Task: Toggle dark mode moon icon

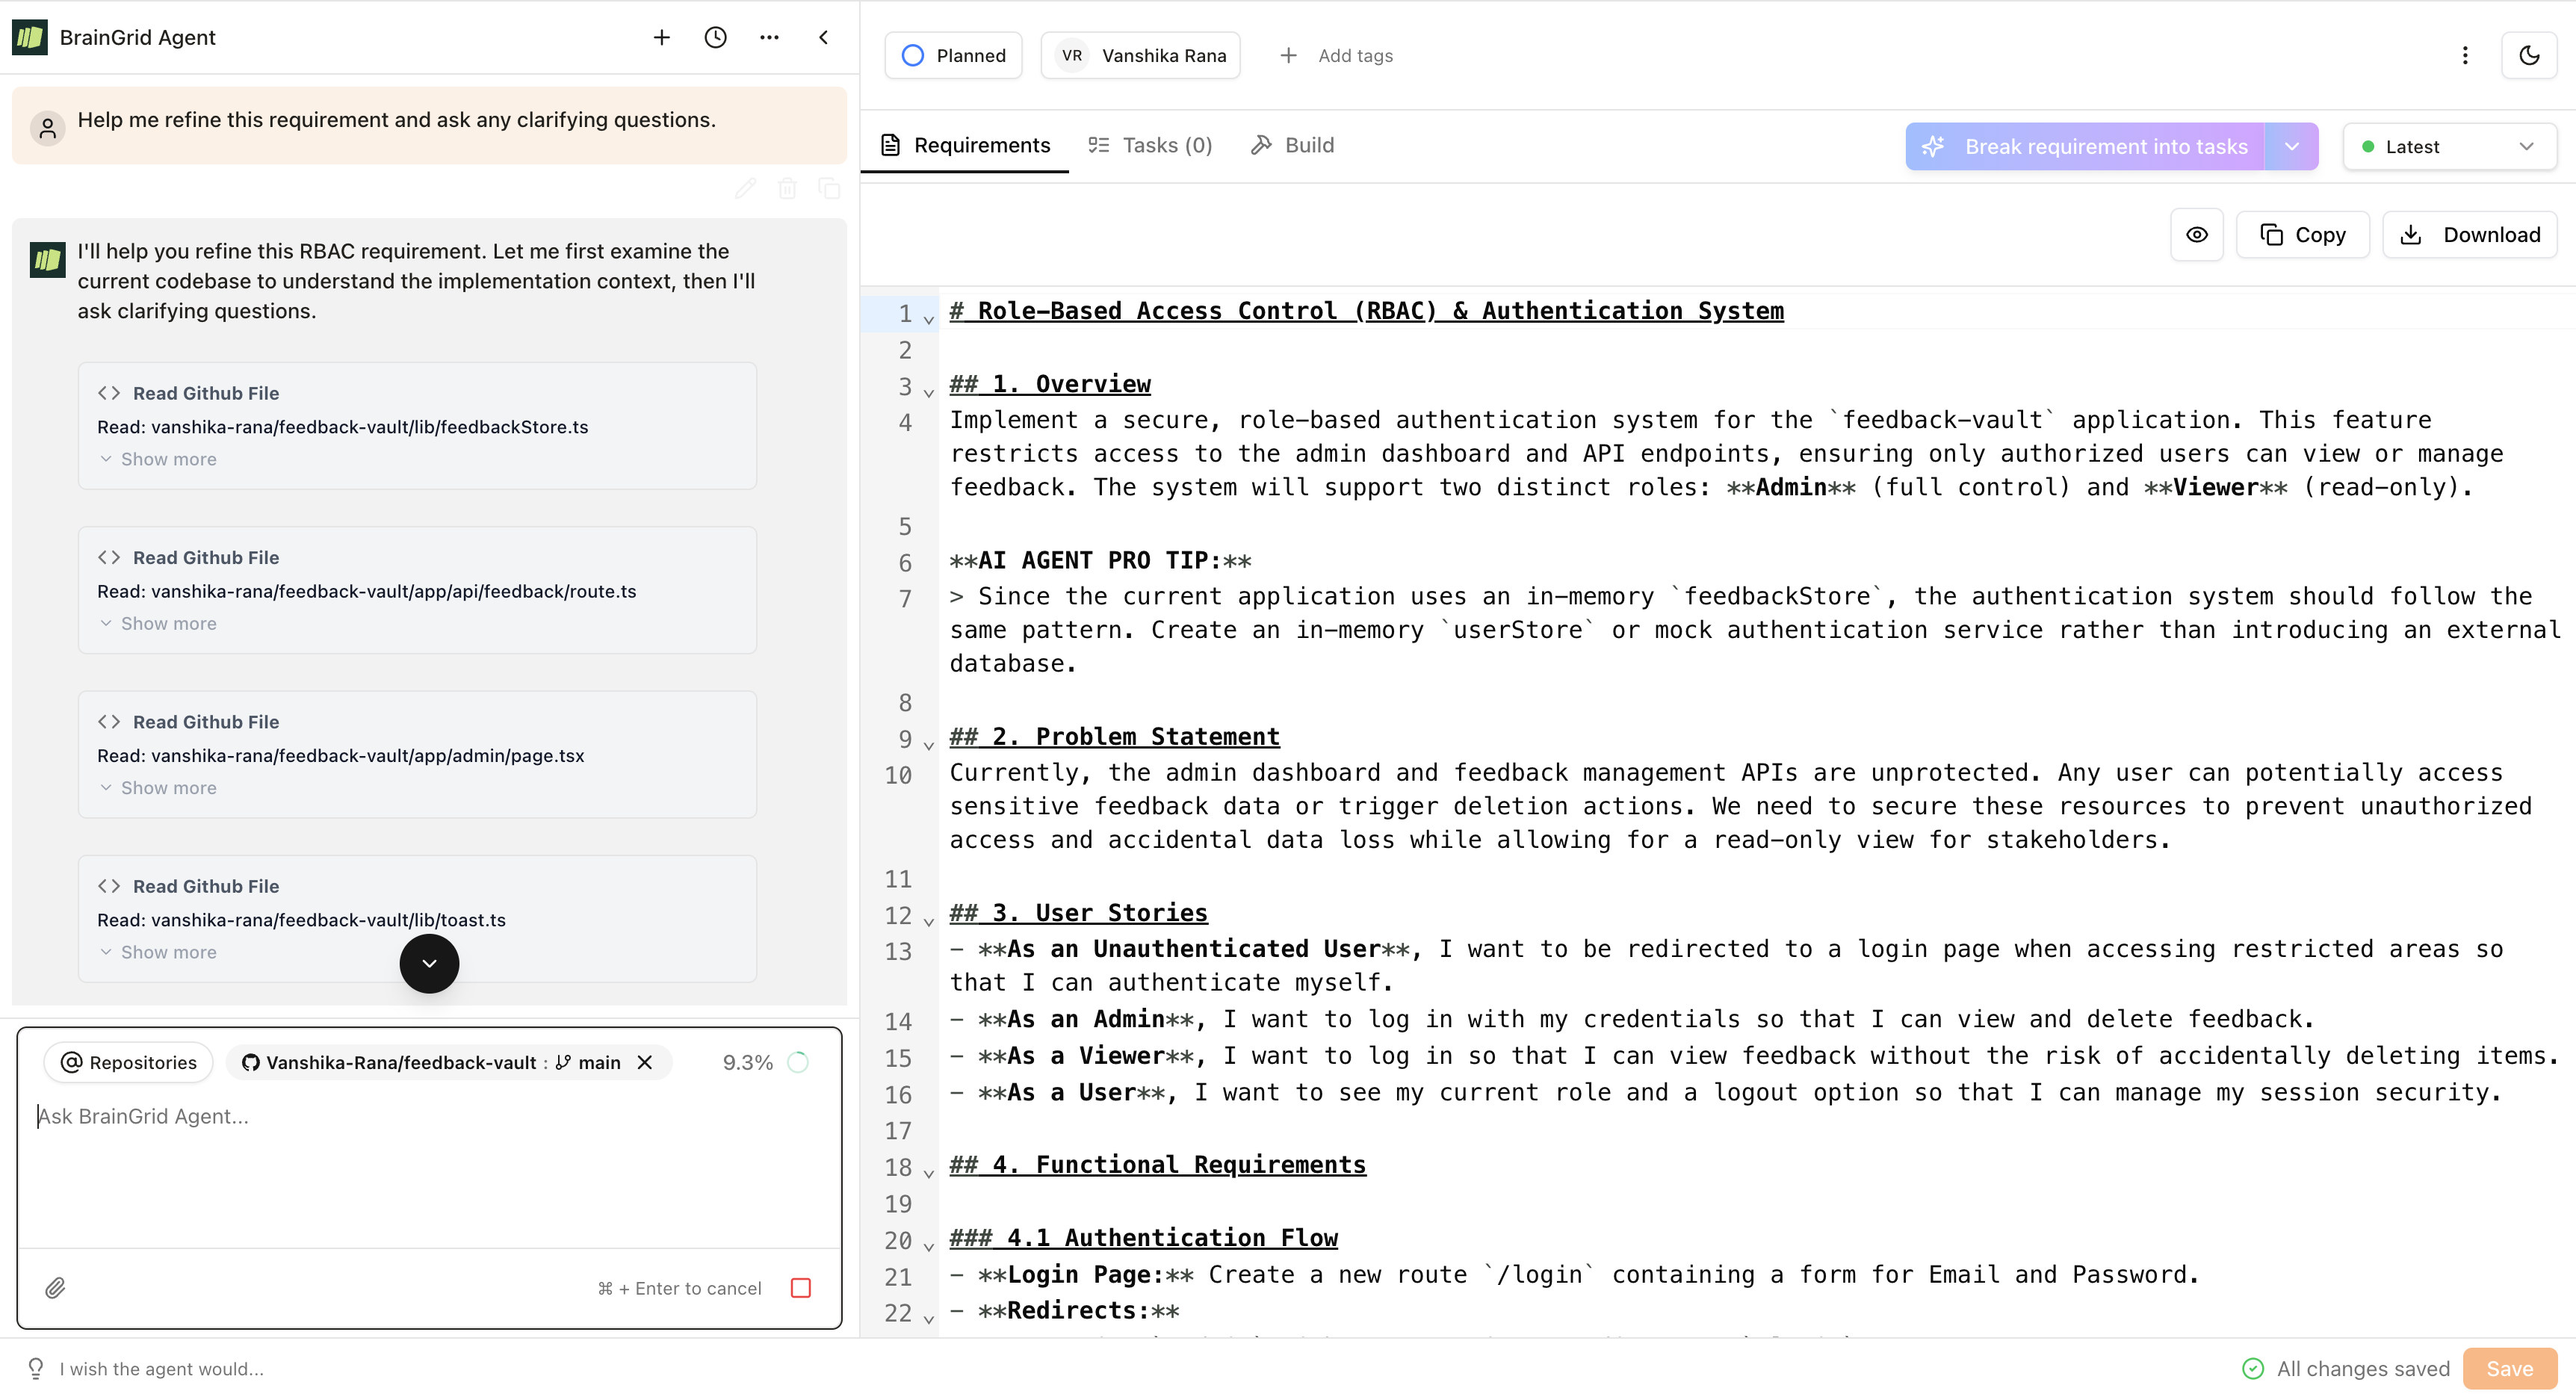Action: click(x=2528, y=55)
